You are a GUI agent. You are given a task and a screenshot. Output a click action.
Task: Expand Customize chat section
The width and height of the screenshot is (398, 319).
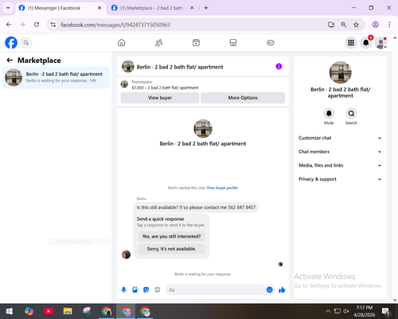click(x=340, y=138)
